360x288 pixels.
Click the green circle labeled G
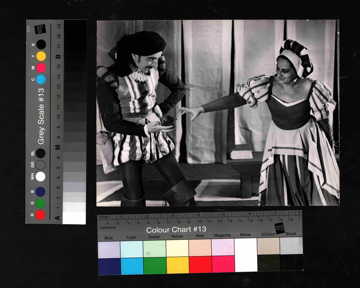[40, 203]
